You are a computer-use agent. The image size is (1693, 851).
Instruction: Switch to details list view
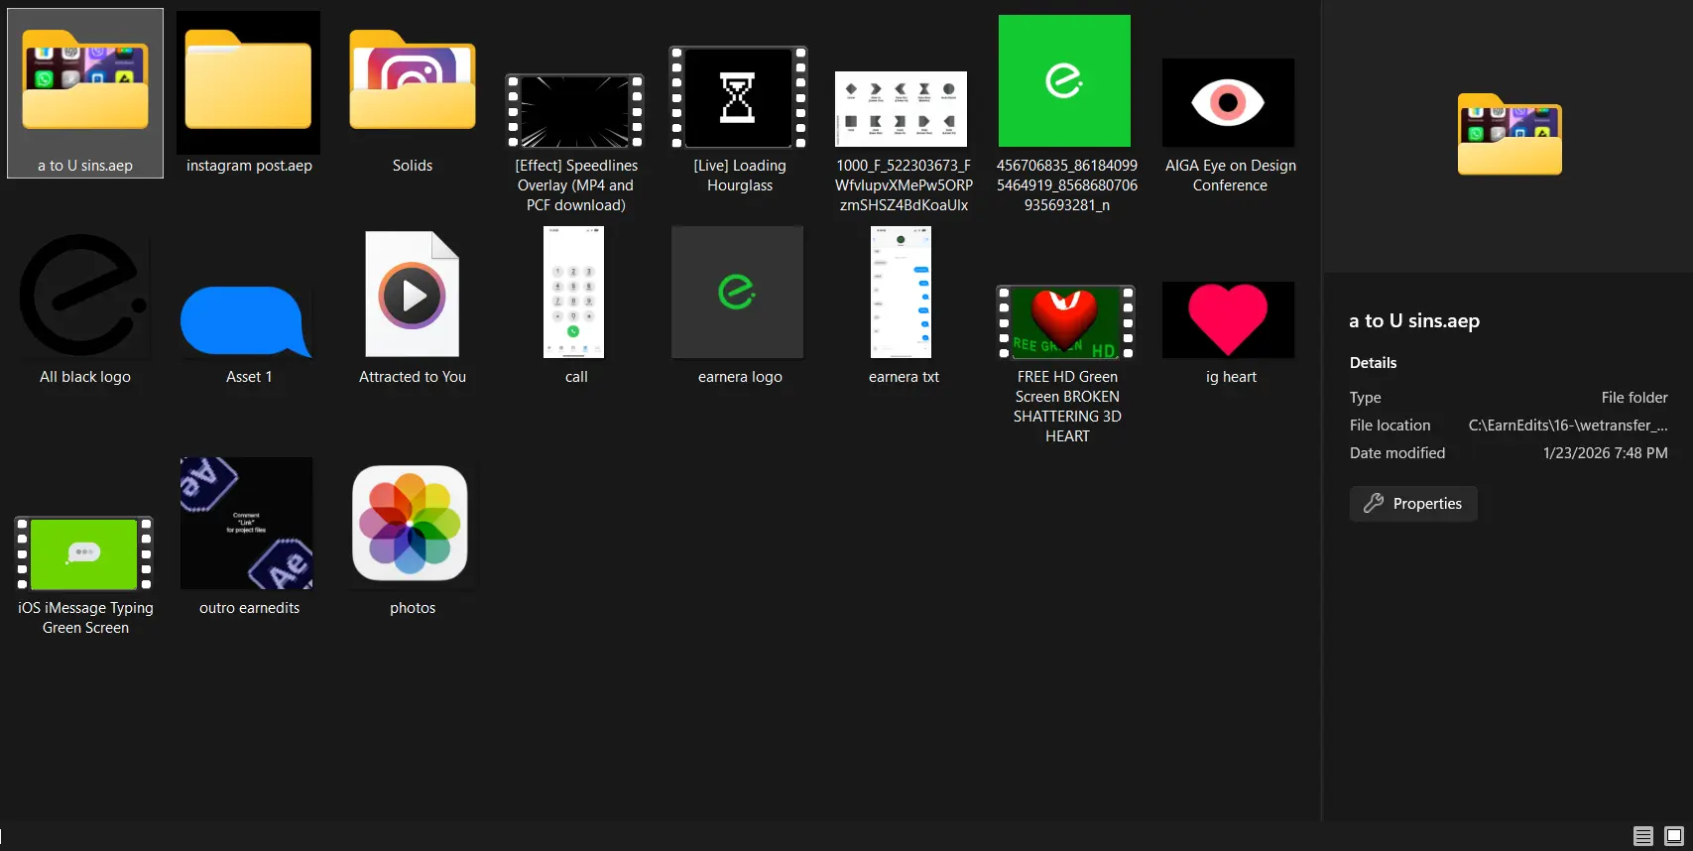1643,836
